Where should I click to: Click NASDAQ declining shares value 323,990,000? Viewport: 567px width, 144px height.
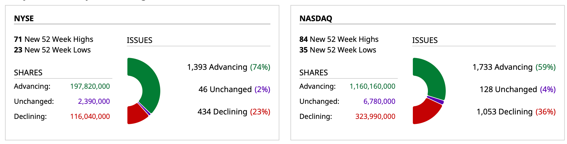pos(375,116)
